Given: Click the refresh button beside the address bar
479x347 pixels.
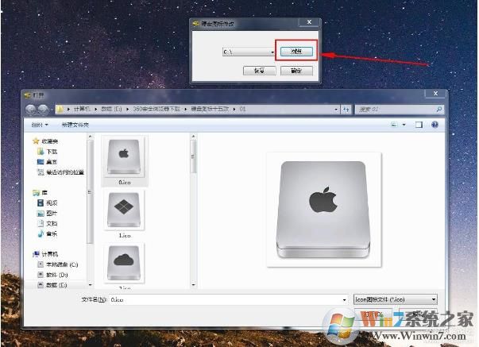Looking at the screenshot, I should [346, 109].
